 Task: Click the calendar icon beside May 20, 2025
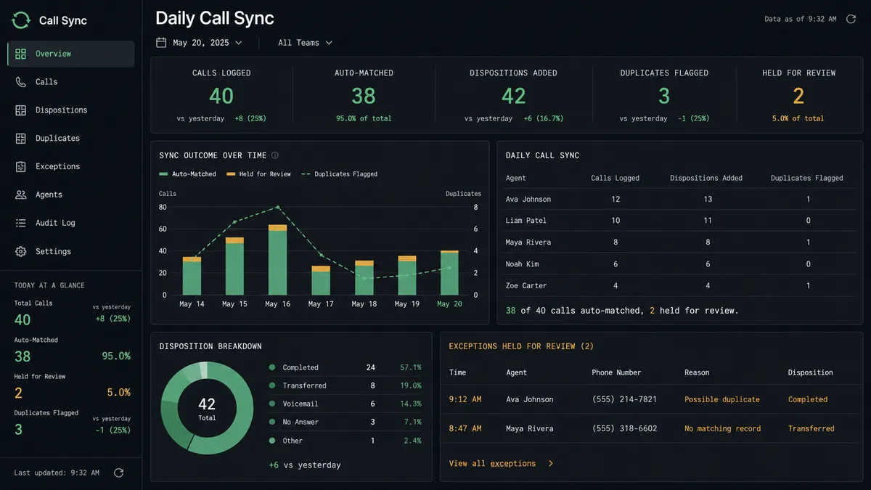161,43
